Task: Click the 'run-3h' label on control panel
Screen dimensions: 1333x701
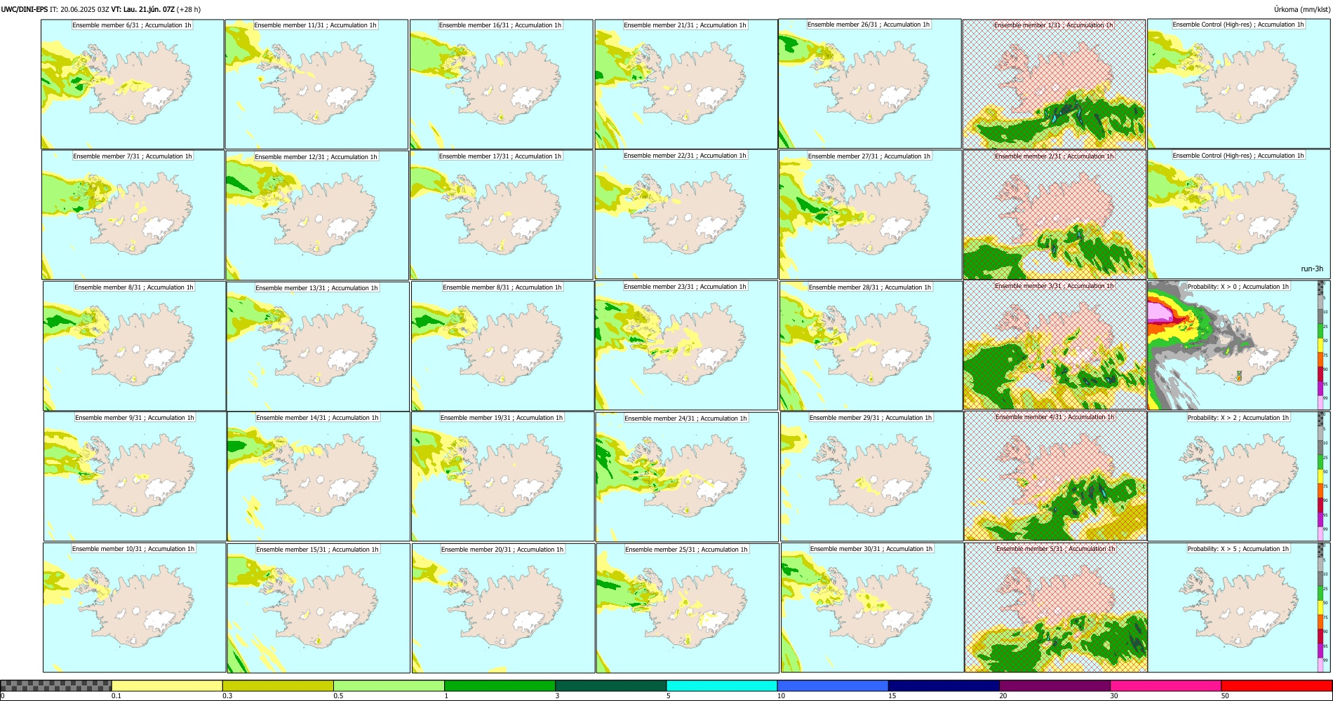Action: tap(1312, 269)
